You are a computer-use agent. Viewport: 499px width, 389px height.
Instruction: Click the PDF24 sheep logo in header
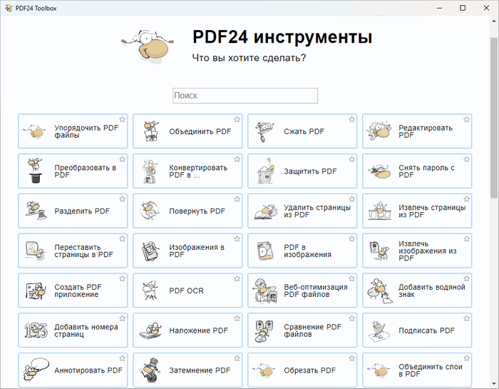[148, 46]
